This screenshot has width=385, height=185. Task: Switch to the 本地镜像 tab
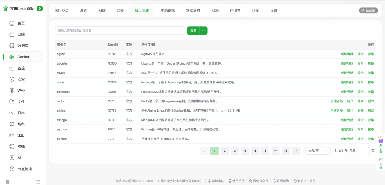168,11
